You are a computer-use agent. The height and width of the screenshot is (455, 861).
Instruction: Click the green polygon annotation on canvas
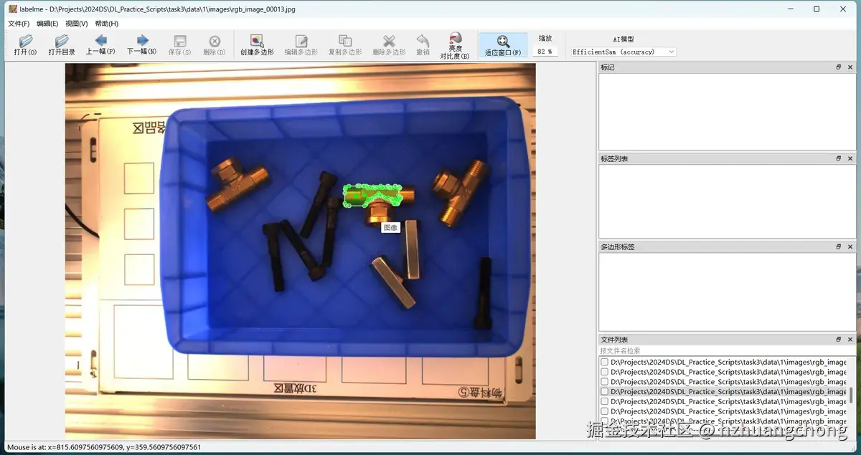(x=372, y=195)
